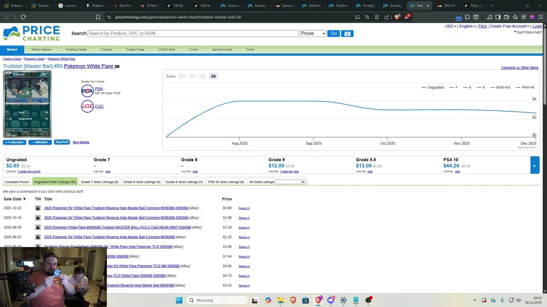
Task: Open the Trading Cards menu
Action: click(x=76, y=49)
